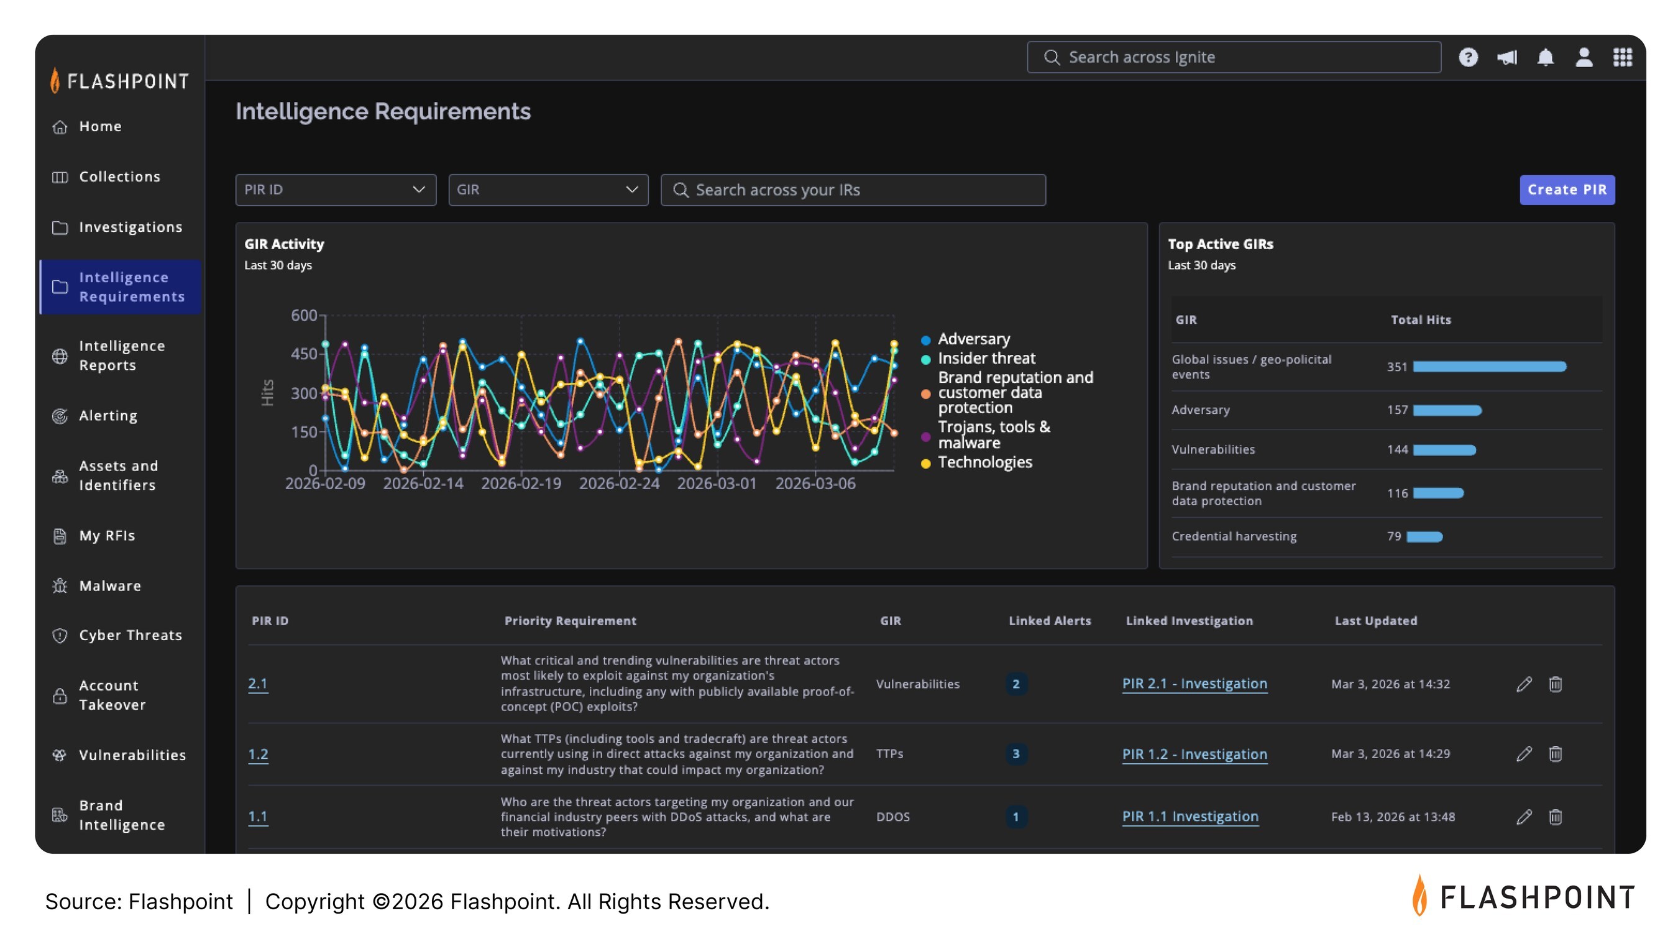Open Malware from the sidebar menu
The image size is (1678, 949).
[x=109, y=586]
